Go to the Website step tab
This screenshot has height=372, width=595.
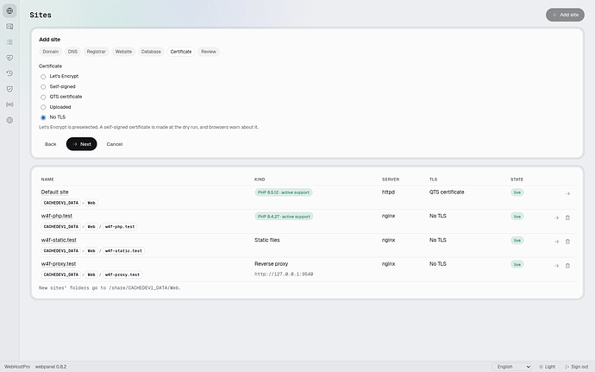[x=123, y=52]
